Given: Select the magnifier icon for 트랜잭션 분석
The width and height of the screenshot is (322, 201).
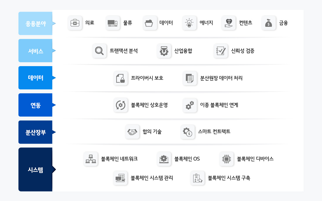Looking at the screenshot, I should 100,51.
